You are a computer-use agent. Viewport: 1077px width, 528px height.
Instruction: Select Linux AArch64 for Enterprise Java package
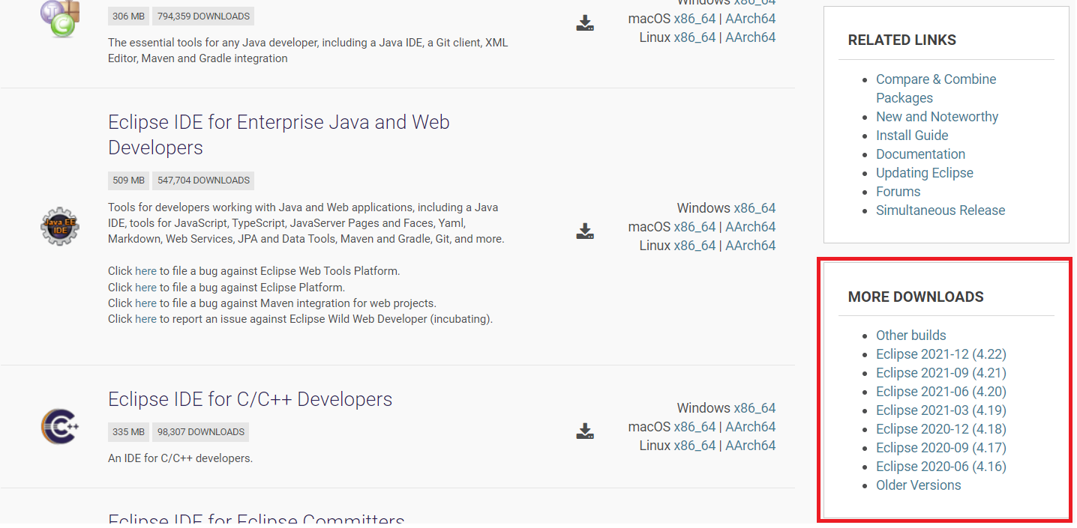point(751,246)
